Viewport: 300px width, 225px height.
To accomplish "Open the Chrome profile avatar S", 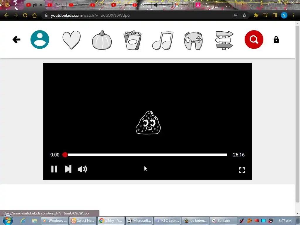I will click(284, 15).
